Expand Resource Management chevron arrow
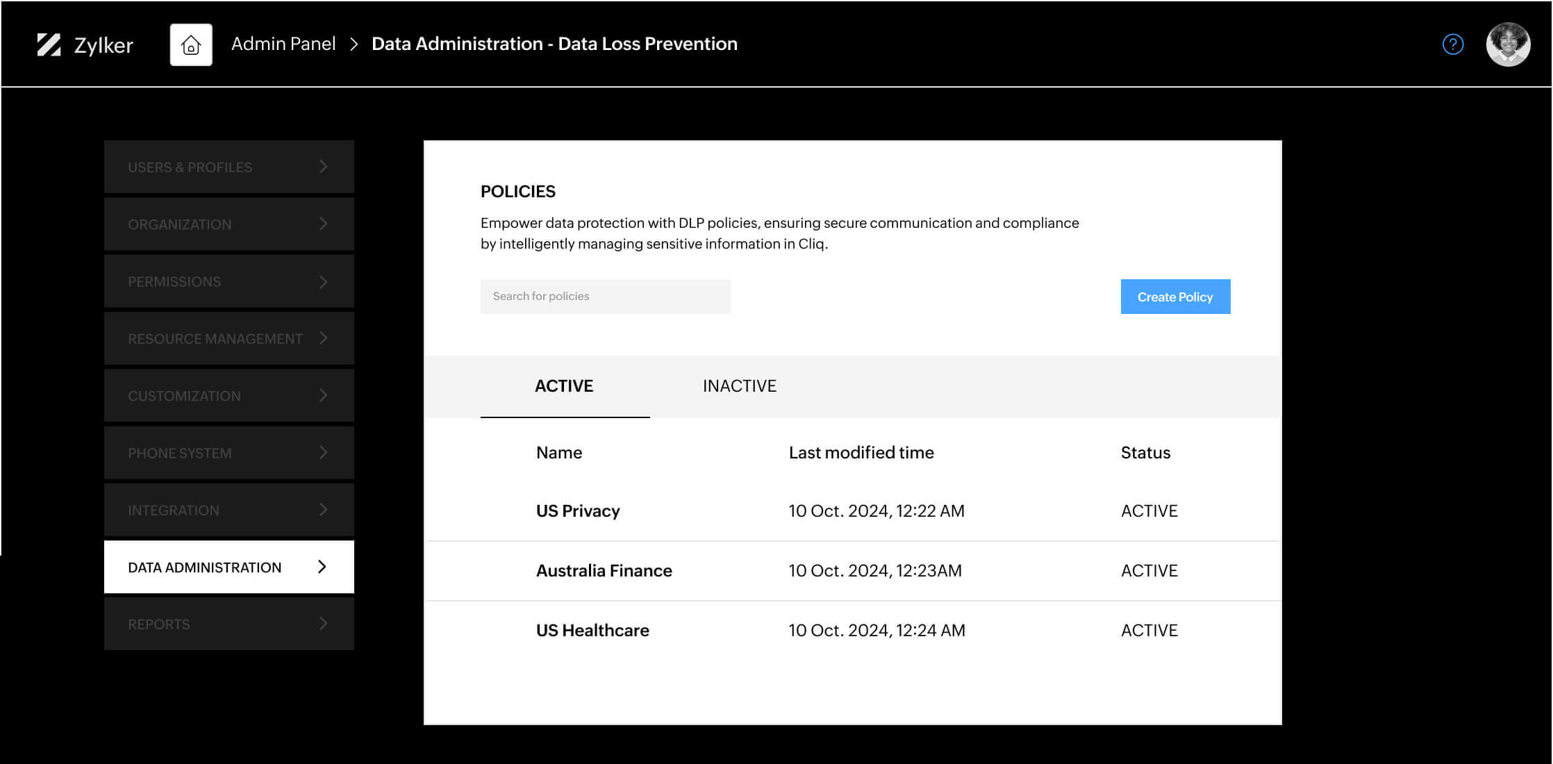The height and width of the screenshot is (764, 1553). pyautogui.click(x=323, y=338)
